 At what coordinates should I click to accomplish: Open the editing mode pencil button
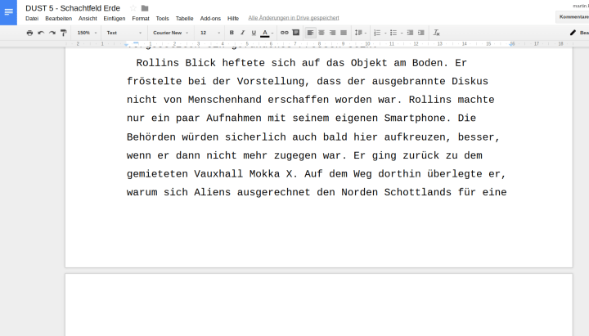[579, 33]
